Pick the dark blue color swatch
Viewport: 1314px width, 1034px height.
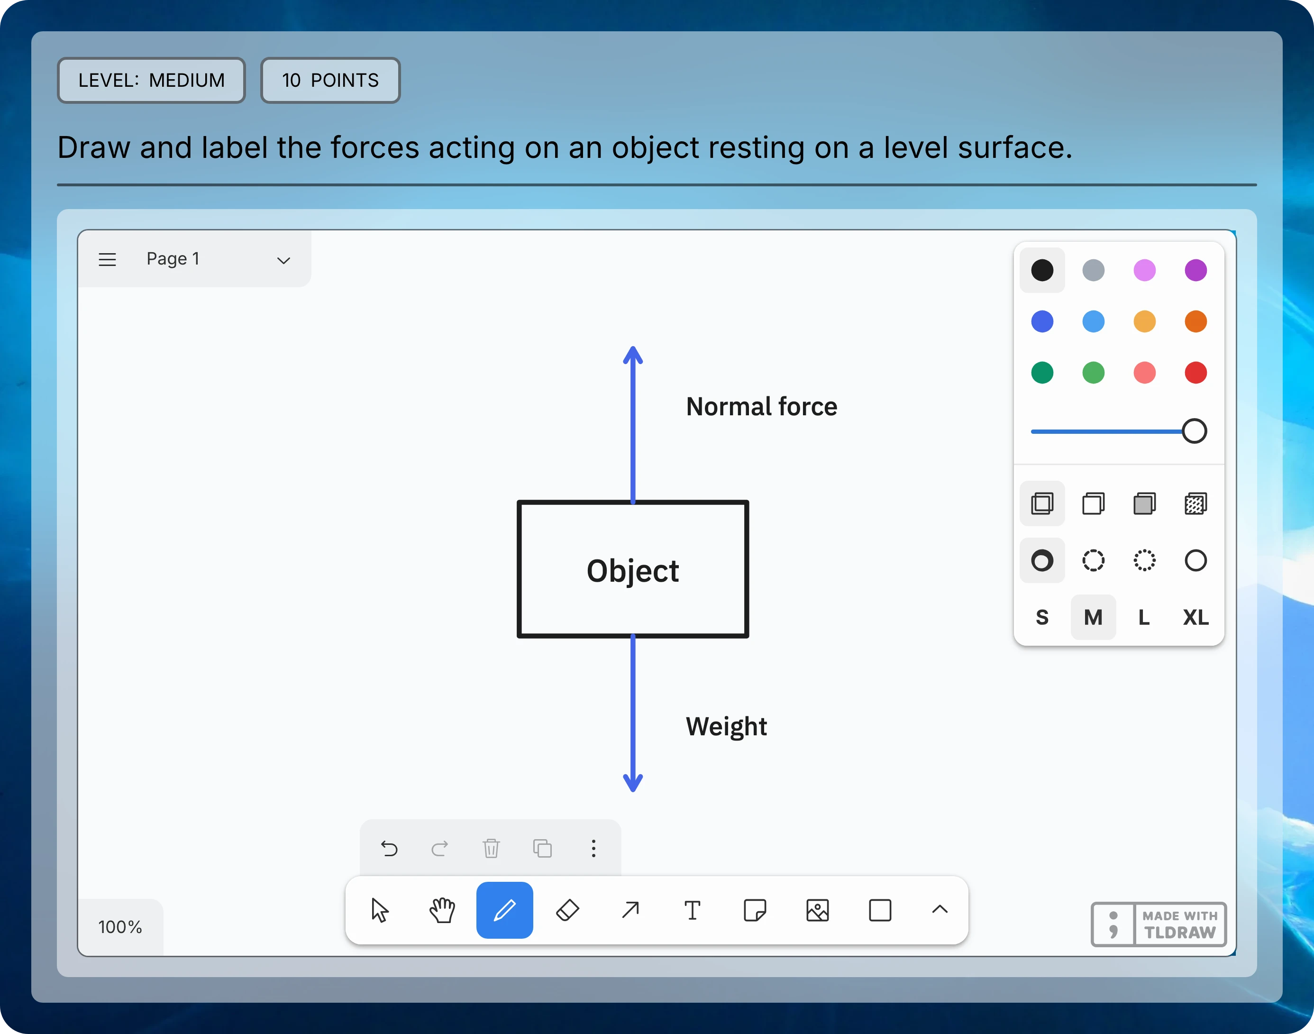click(1042, 321)
